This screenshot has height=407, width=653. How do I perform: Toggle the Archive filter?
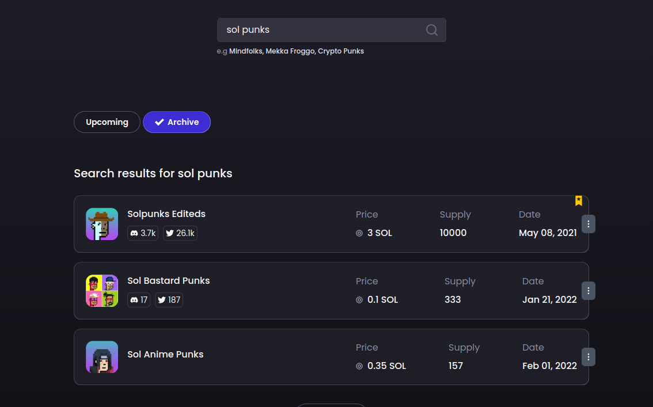[177, 122]
